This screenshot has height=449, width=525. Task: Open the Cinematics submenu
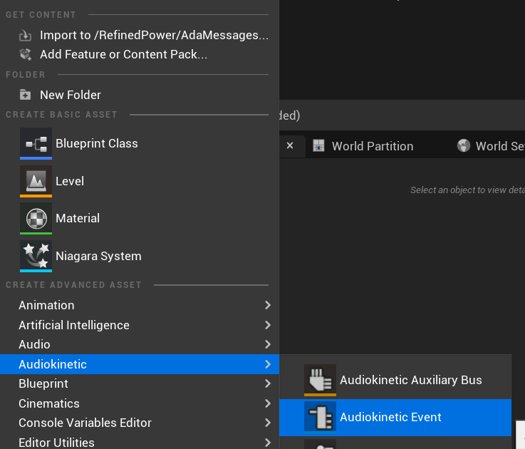140,403
